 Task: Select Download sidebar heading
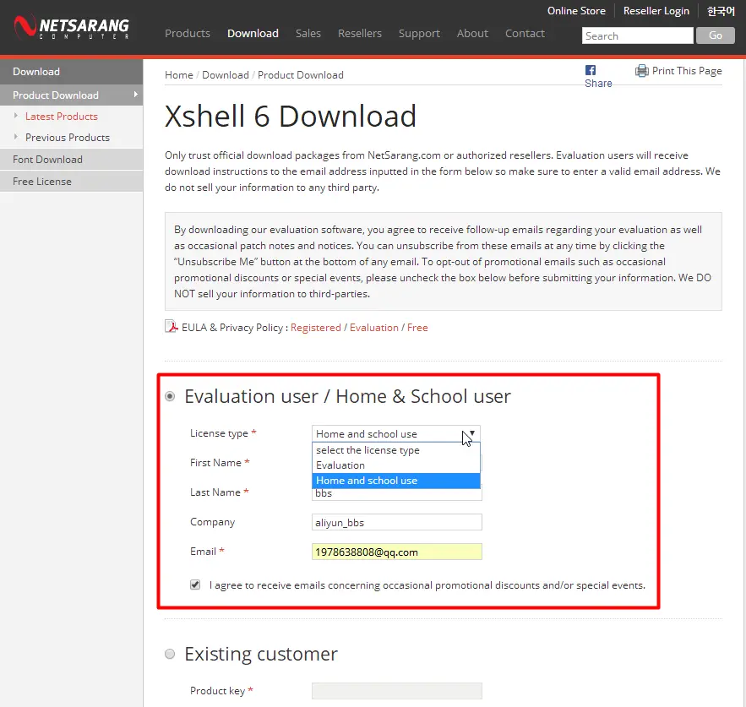coord(71,71)
